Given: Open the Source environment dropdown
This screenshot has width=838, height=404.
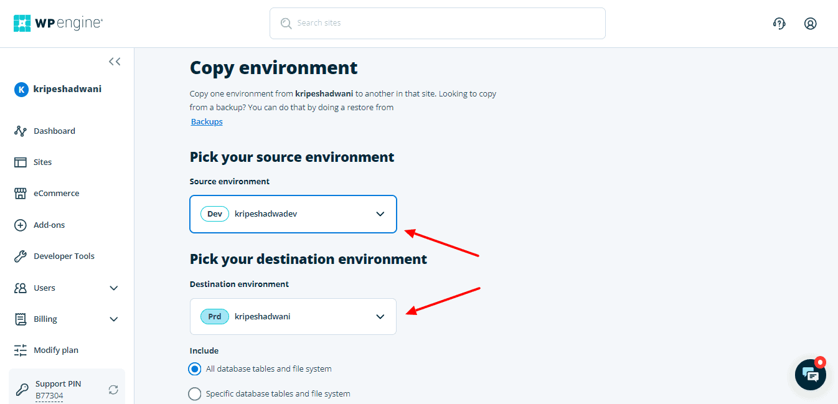Looking at the screenshot, I should point(293,214).
